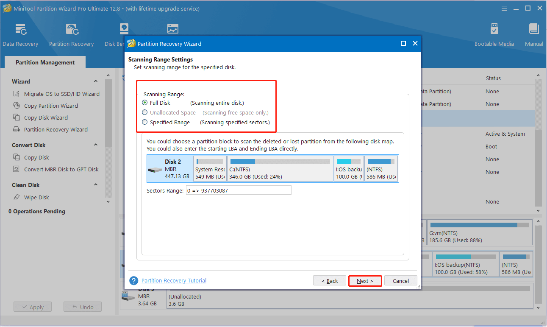Click the Back button
This screenshot has width=547, height=327.
click(330, 281)
